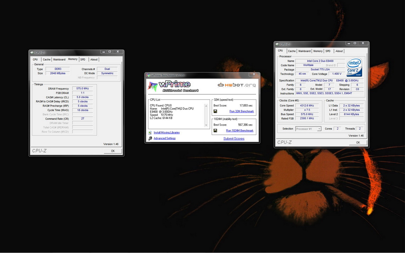
Task: Switch to CPU tab in memory CPU-Z window
Action: [x=35, y=59]
